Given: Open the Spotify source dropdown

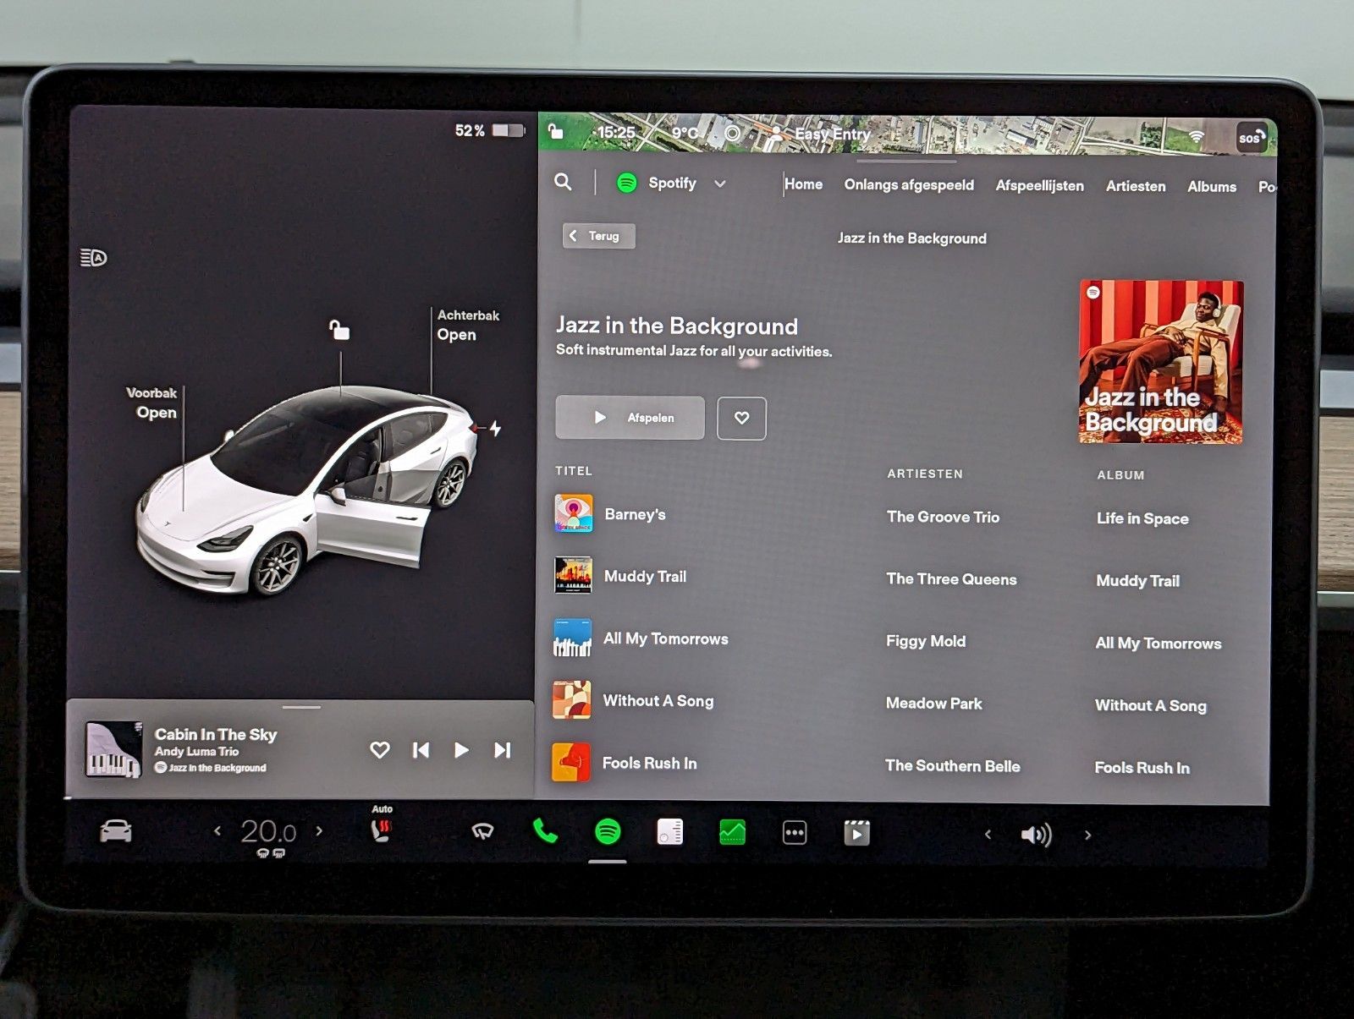Looking at the screenshot, I should pyautogui.click(x=671, y=183).
